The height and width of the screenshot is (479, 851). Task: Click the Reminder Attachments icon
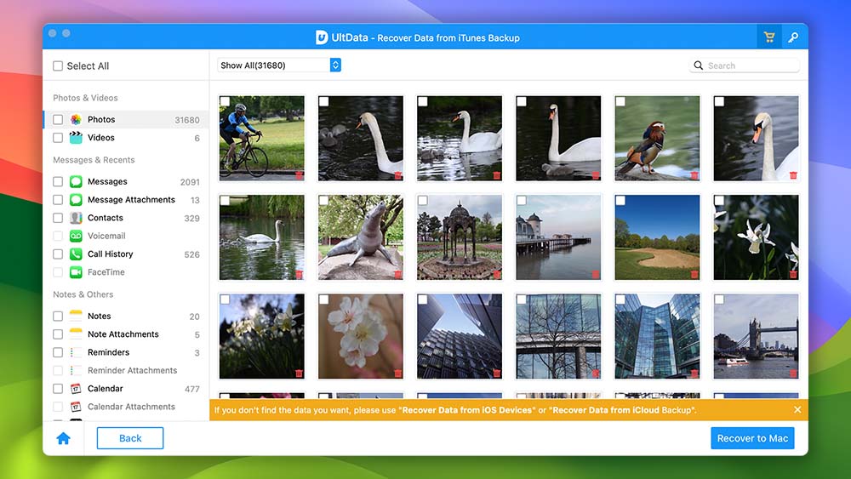point(76,370)
